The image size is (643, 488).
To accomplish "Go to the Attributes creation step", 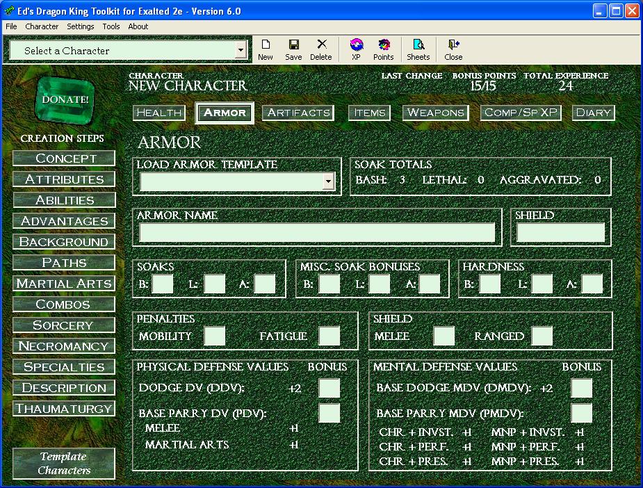I will click(64, 179).
